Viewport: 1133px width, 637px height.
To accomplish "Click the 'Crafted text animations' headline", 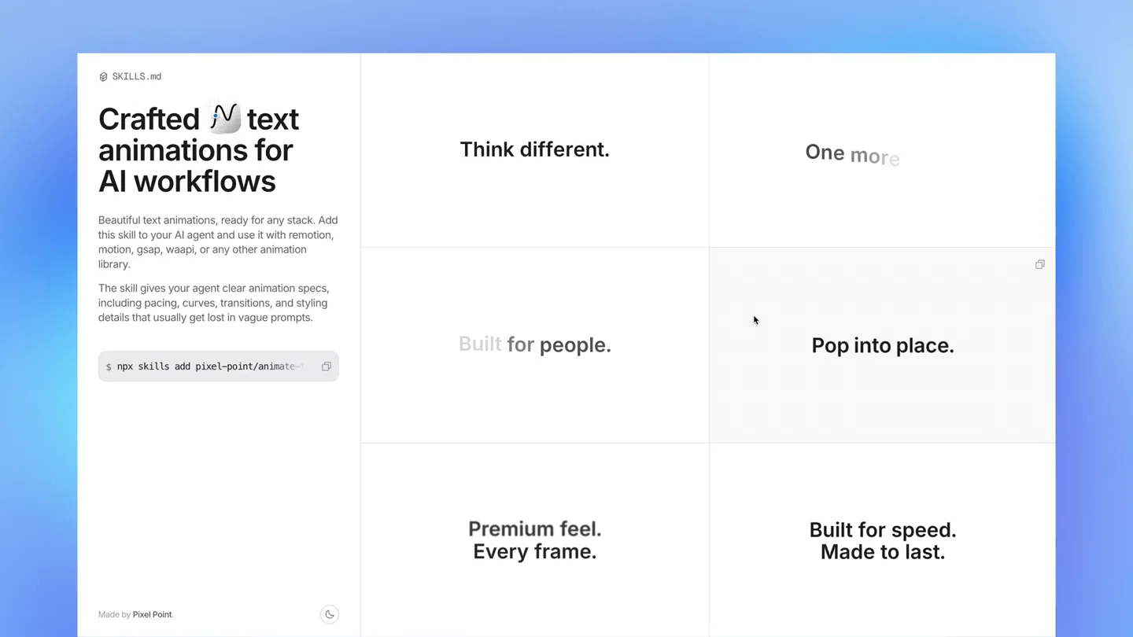I will point(198,149).
